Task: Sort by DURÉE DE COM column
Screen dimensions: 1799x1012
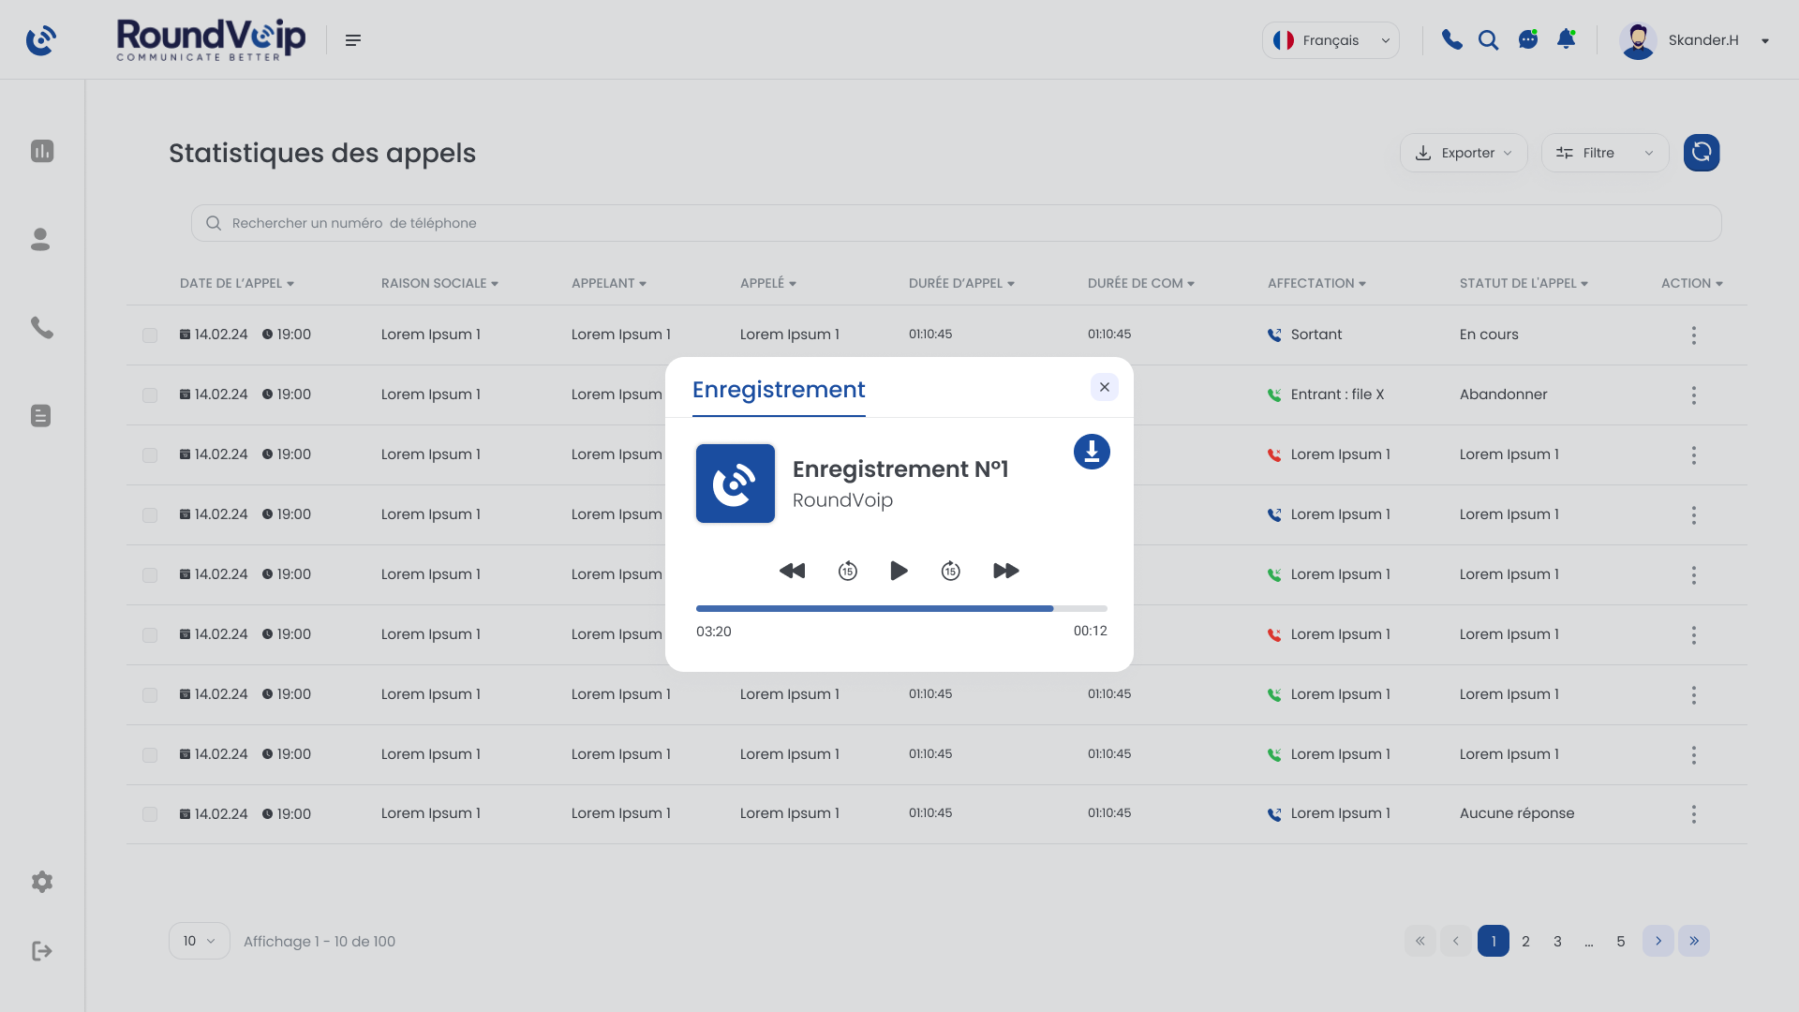Action: [x=1141, y=283]
